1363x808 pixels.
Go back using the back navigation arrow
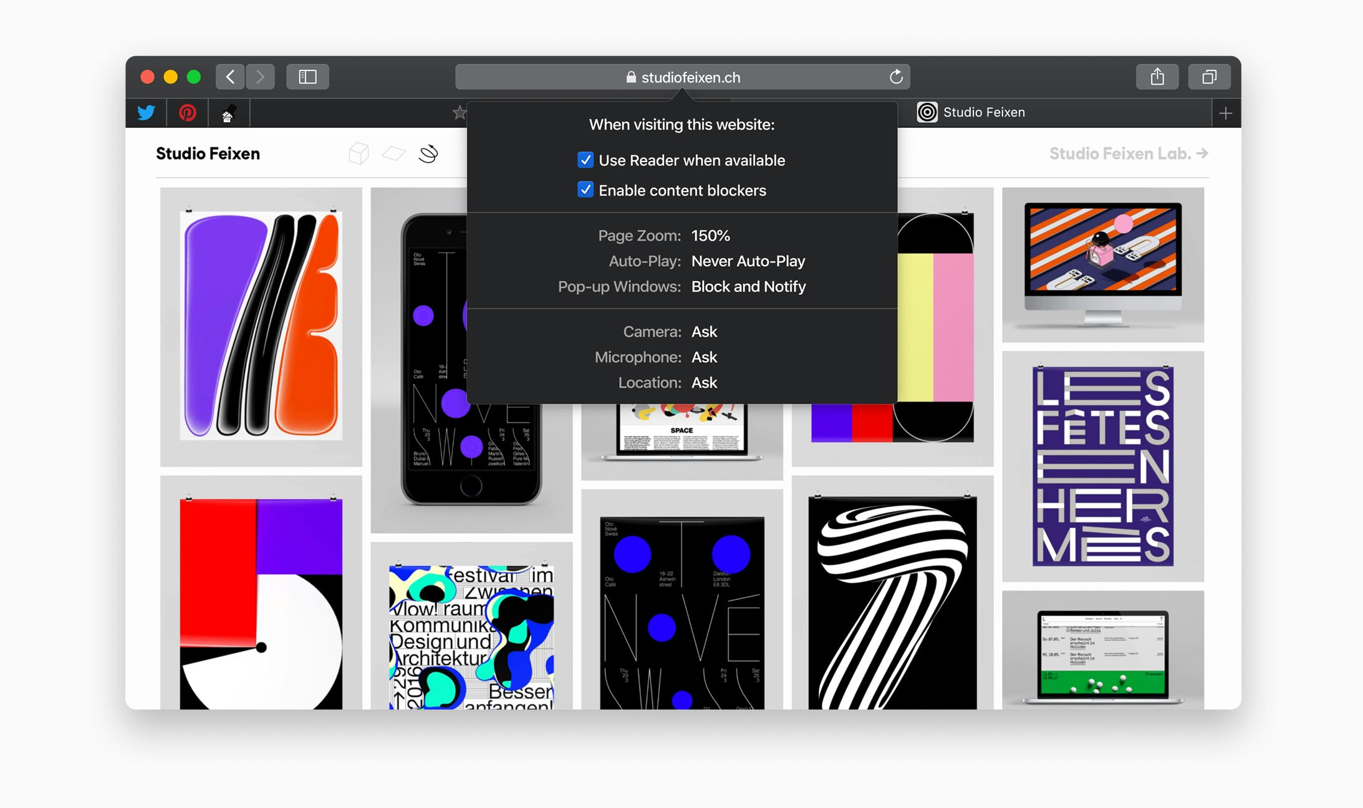[229, 77]
